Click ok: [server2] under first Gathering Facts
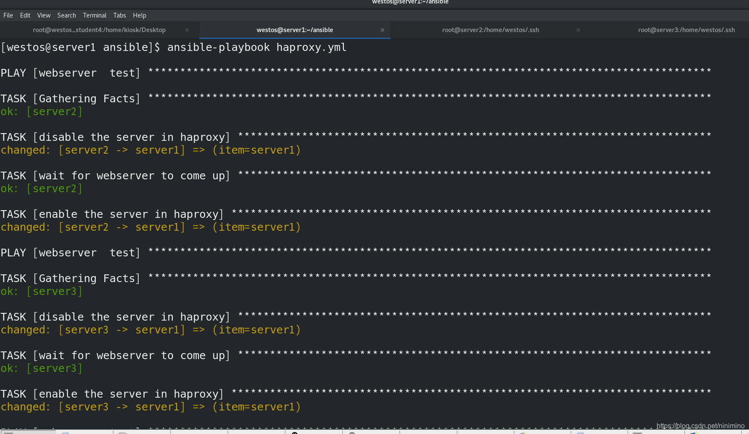Viewport: 749px width, 434px height. (41, 112)
